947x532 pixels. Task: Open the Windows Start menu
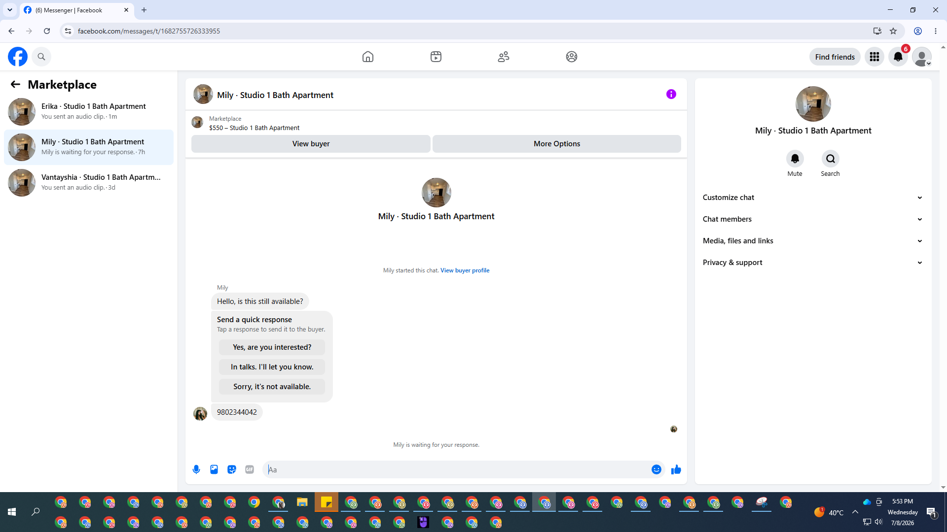point(12,512)
